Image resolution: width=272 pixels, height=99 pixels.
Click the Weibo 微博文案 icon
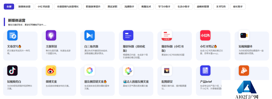pos(51,70)
